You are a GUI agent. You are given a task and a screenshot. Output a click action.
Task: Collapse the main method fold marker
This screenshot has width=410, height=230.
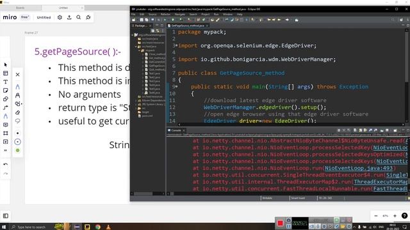177,86
